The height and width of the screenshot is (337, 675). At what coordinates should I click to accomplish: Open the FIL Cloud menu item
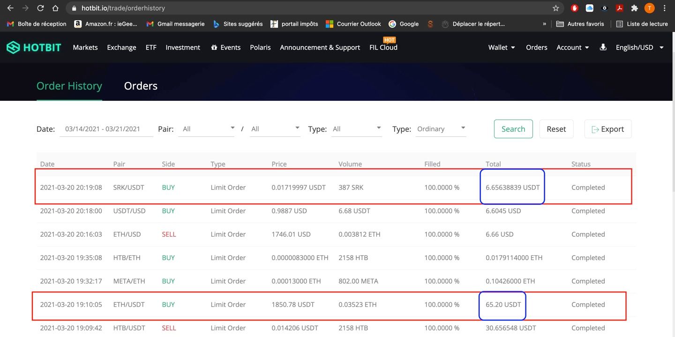pos(383,47)
